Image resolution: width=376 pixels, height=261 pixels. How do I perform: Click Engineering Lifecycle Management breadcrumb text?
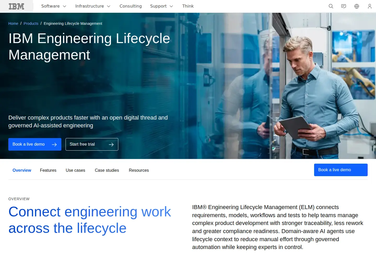(x=73, y=23)
